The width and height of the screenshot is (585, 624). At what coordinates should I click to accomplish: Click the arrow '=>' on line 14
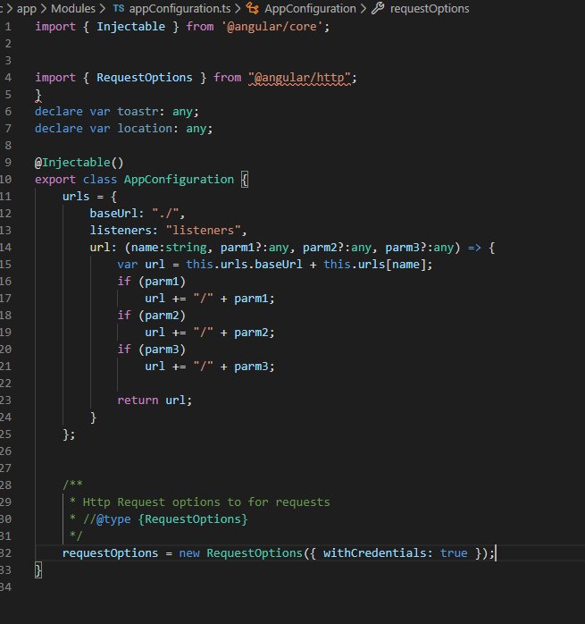point(474,248)
